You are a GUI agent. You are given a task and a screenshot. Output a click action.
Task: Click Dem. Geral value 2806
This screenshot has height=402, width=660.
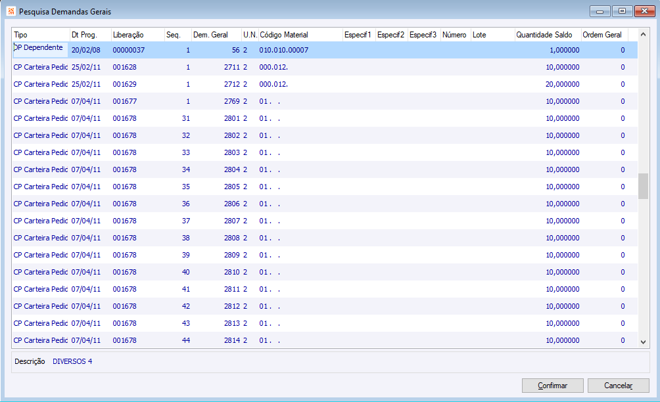(x=232, y=204)
